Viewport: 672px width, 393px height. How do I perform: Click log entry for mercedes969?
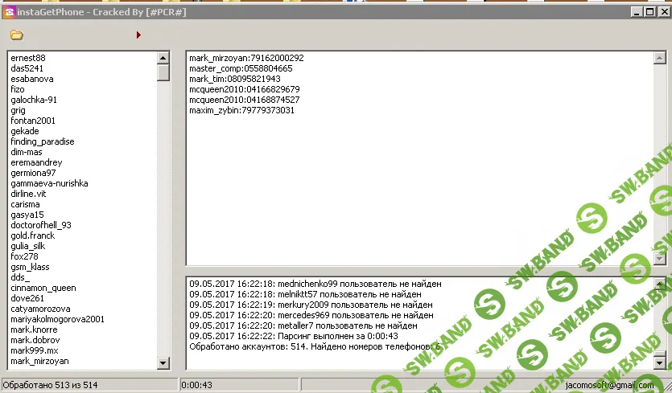[x=311, y=316]
